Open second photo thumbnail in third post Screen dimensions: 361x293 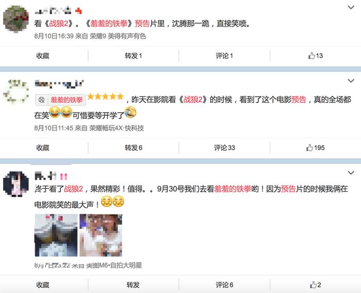(101, 235)
